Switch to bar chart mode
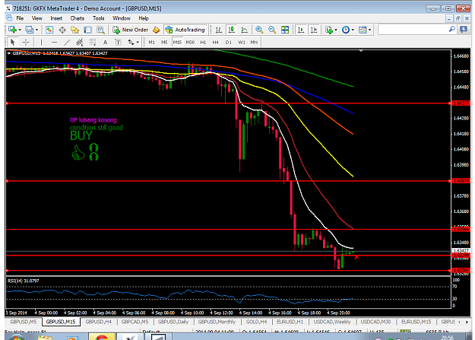This screenshot has height=340, width=475. [218, 30]
